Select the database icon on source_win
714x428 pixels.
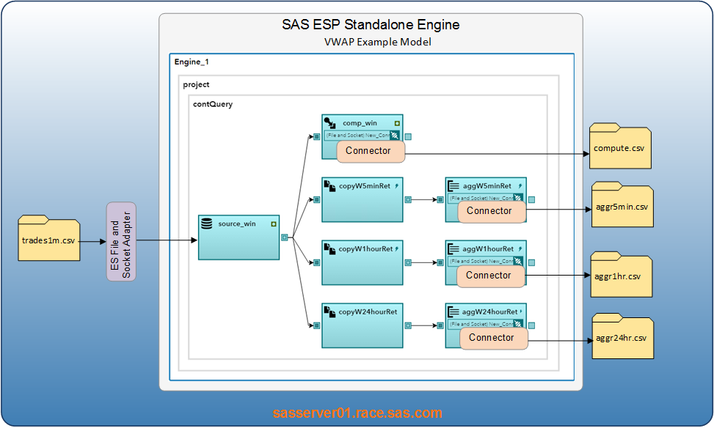tap(206, 224)
